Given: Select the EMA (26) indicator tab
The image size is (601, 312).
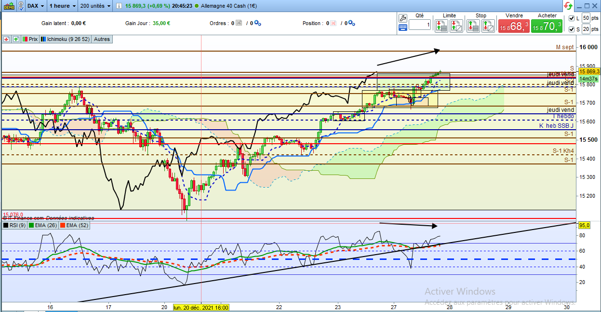Looking at the screenshot, I should tap(43, 225).
